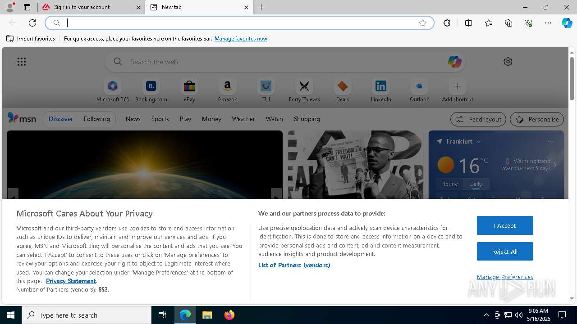Open the Sports menu item
The width and height of the screenshot is (577, 324).
click(160, 119)
